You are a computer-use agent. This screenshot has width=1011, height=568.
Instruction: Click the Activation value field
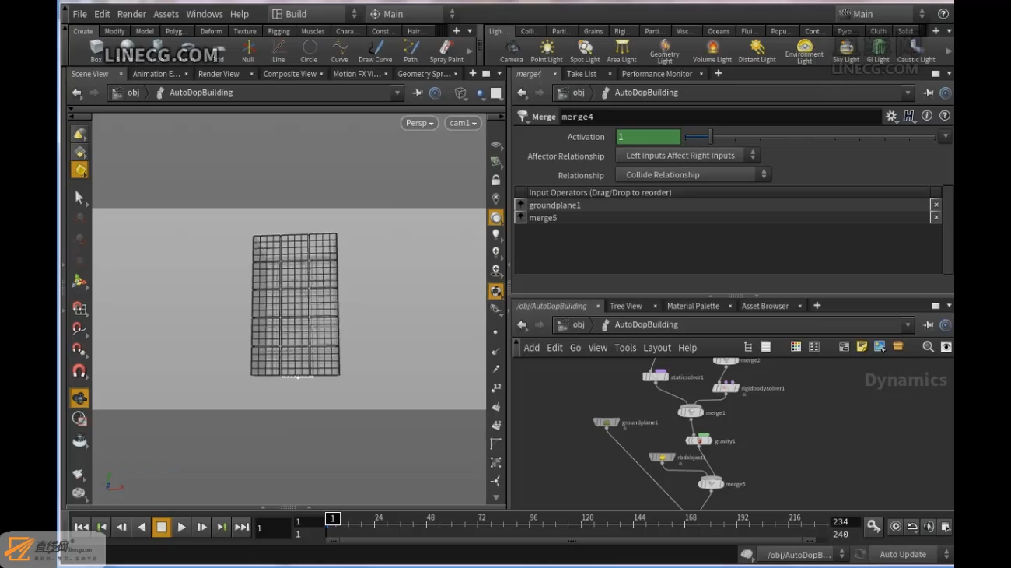tap(649, 137)
